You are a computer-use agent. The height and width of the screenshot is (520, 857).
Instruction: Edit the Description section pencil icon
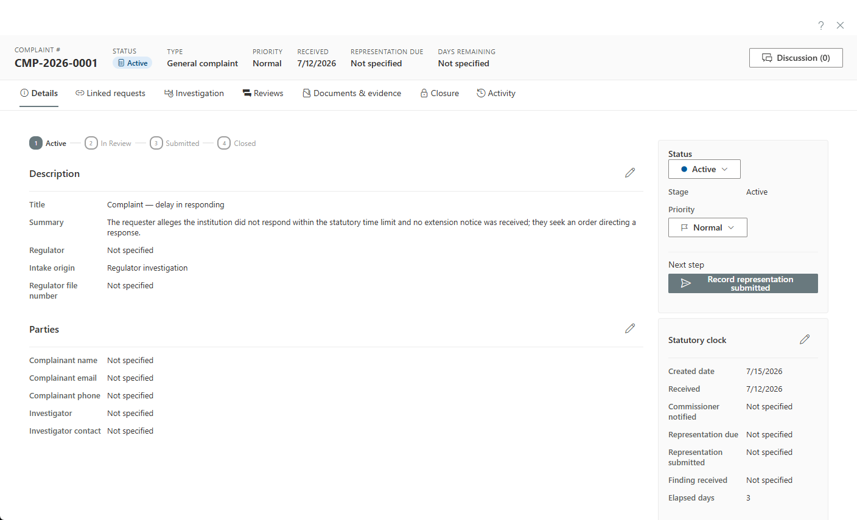[630, 173]
